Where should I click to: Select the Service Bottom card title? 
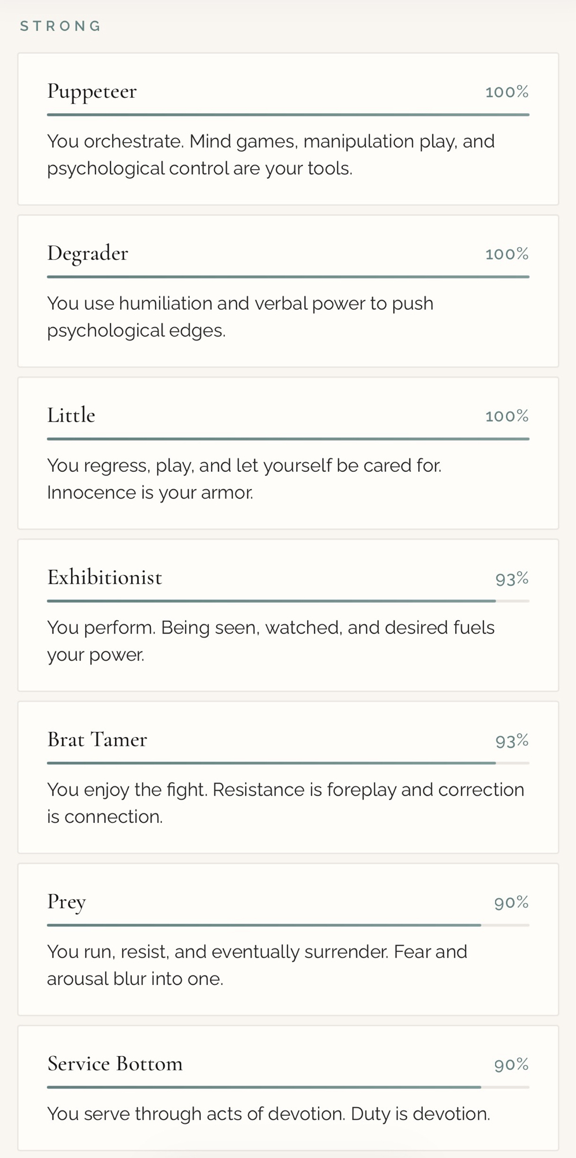[x=115, y=1064]
